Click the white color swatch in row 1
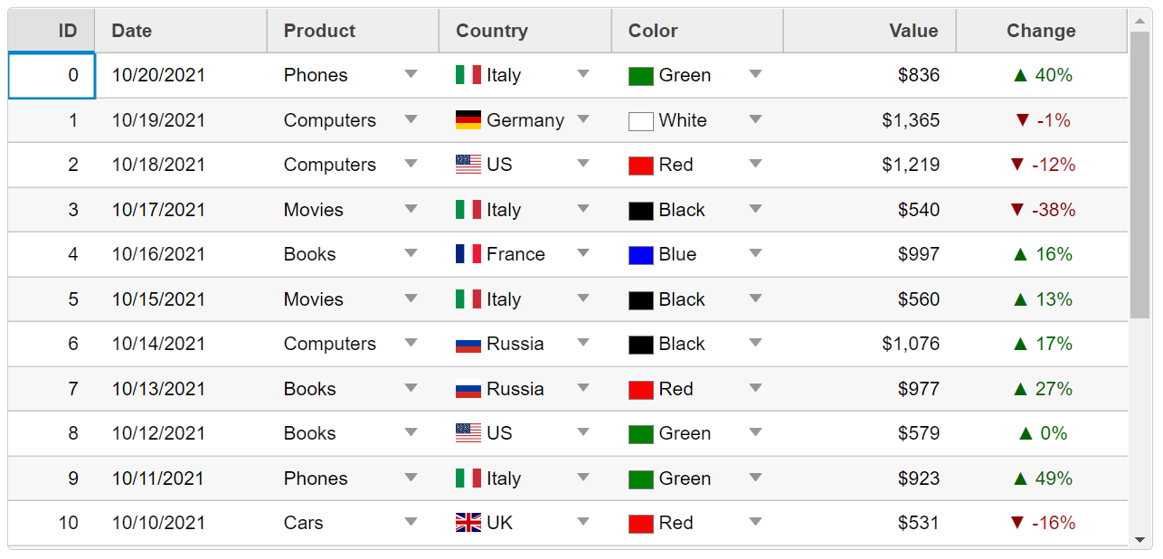Viewport: 1163px width, 559px height. [640, 121]
